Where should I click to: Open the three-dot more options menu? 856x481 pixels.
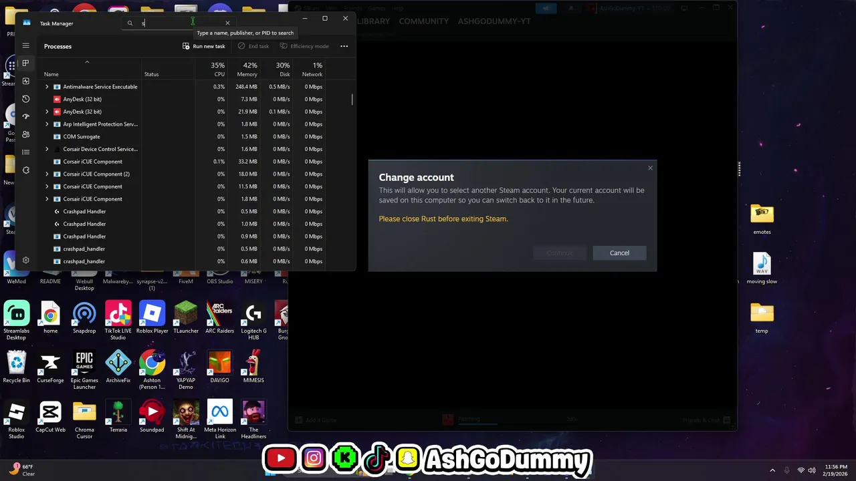[344, 46]
